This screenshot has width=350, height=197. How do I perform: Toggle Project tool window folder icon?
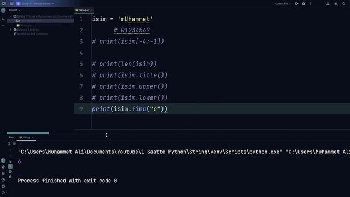click(x=3, y=10)
